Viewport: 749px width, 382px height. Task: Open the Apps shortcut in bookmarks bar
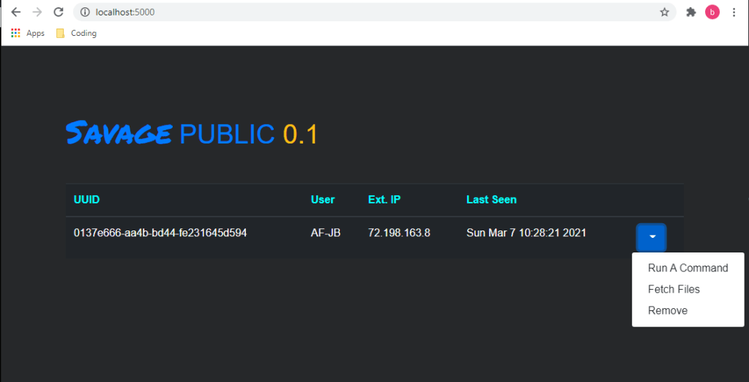pyautogui.click(x=28, y=33)
